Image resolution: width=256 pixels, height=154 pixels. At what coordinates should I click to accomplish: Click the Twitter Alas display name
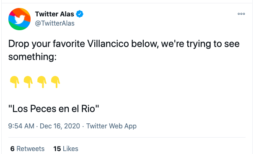pyautogui.click(x=54, y=14)
